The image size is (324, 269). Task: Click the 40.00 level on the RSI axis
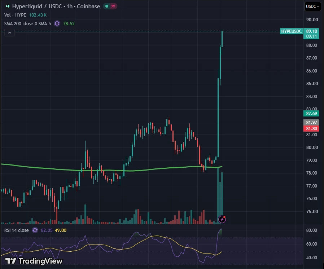[312, 258]
